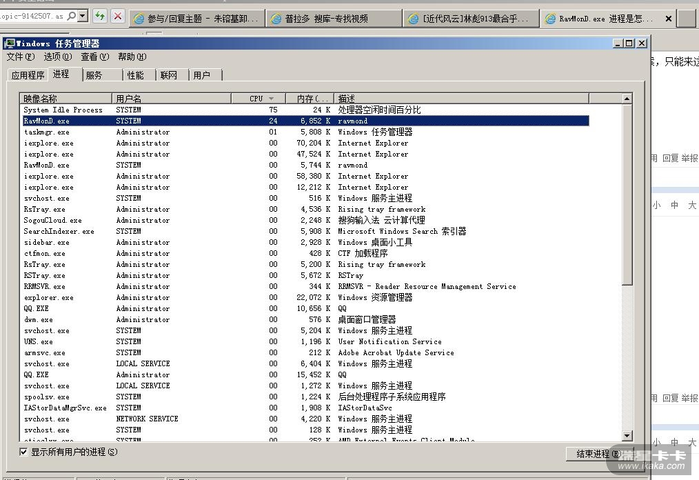Click upper 举报 link in browser page
The width and height of the screenshot is (699, 480).
coord(689,158)
